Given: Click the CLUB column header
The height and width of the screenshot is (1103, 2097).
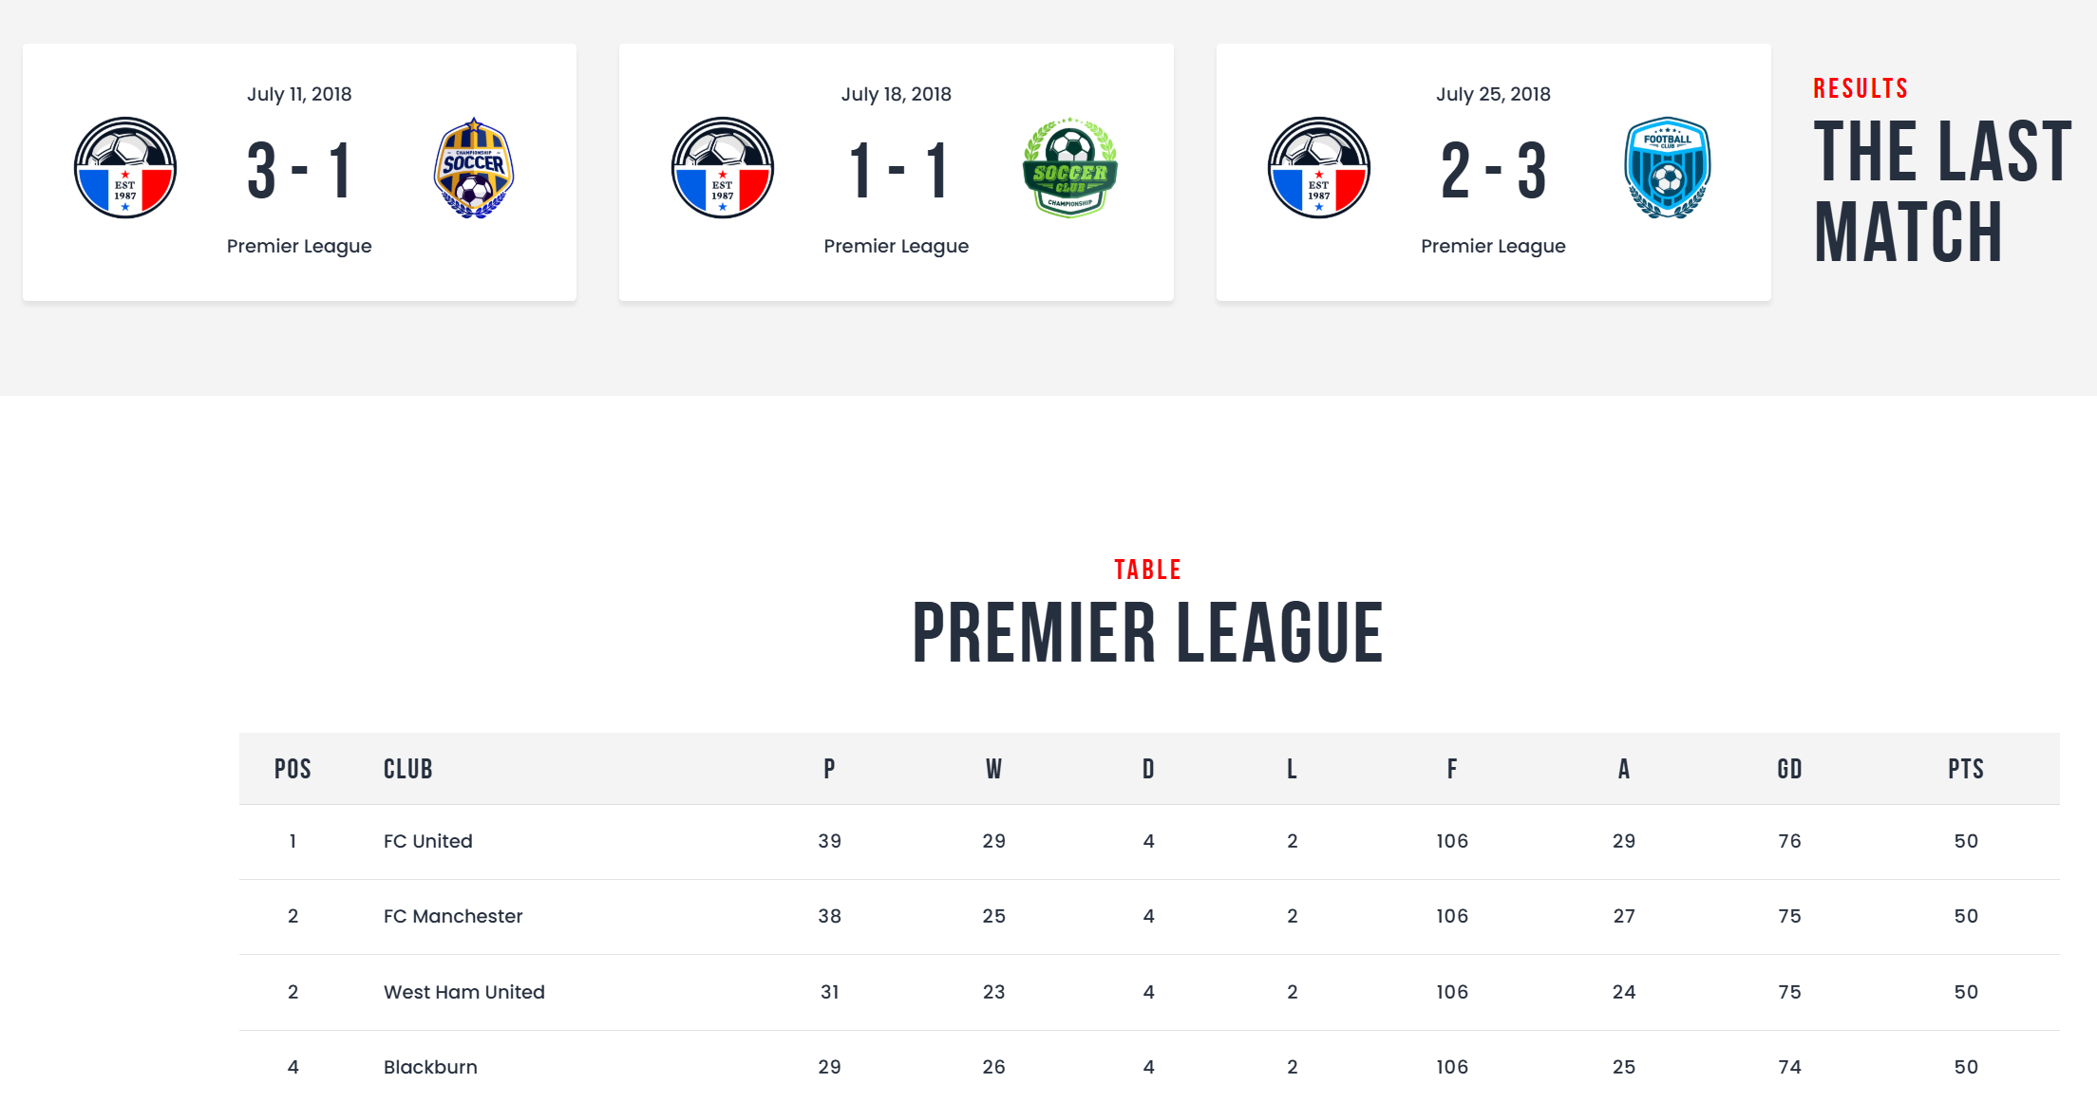Looking at the screenshot, I should [408, 769].
